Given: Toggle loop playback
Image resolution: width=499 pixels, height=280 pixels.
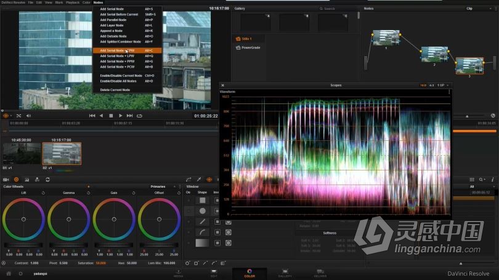Looking at the screenshot, I should (139, 116).
